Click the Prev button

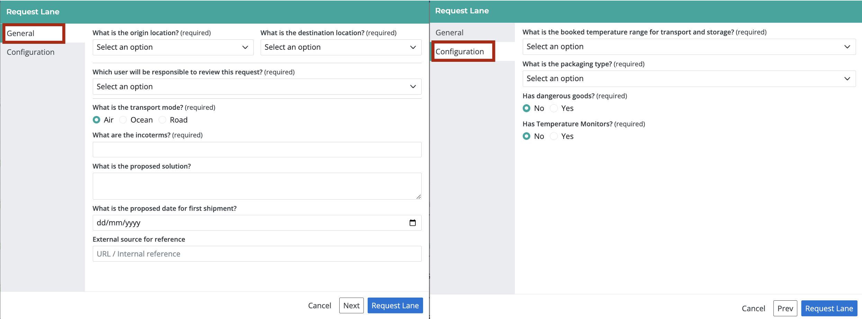[x=785, y=308]
